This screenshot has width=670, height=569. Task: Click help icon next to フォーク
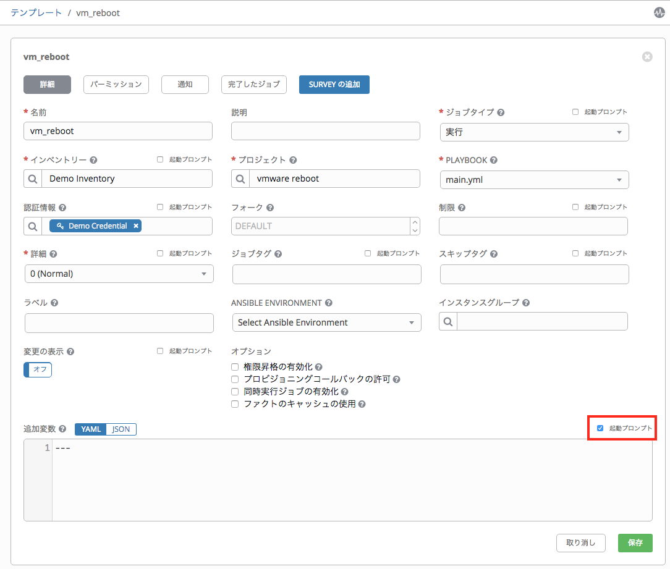[270, 208]
